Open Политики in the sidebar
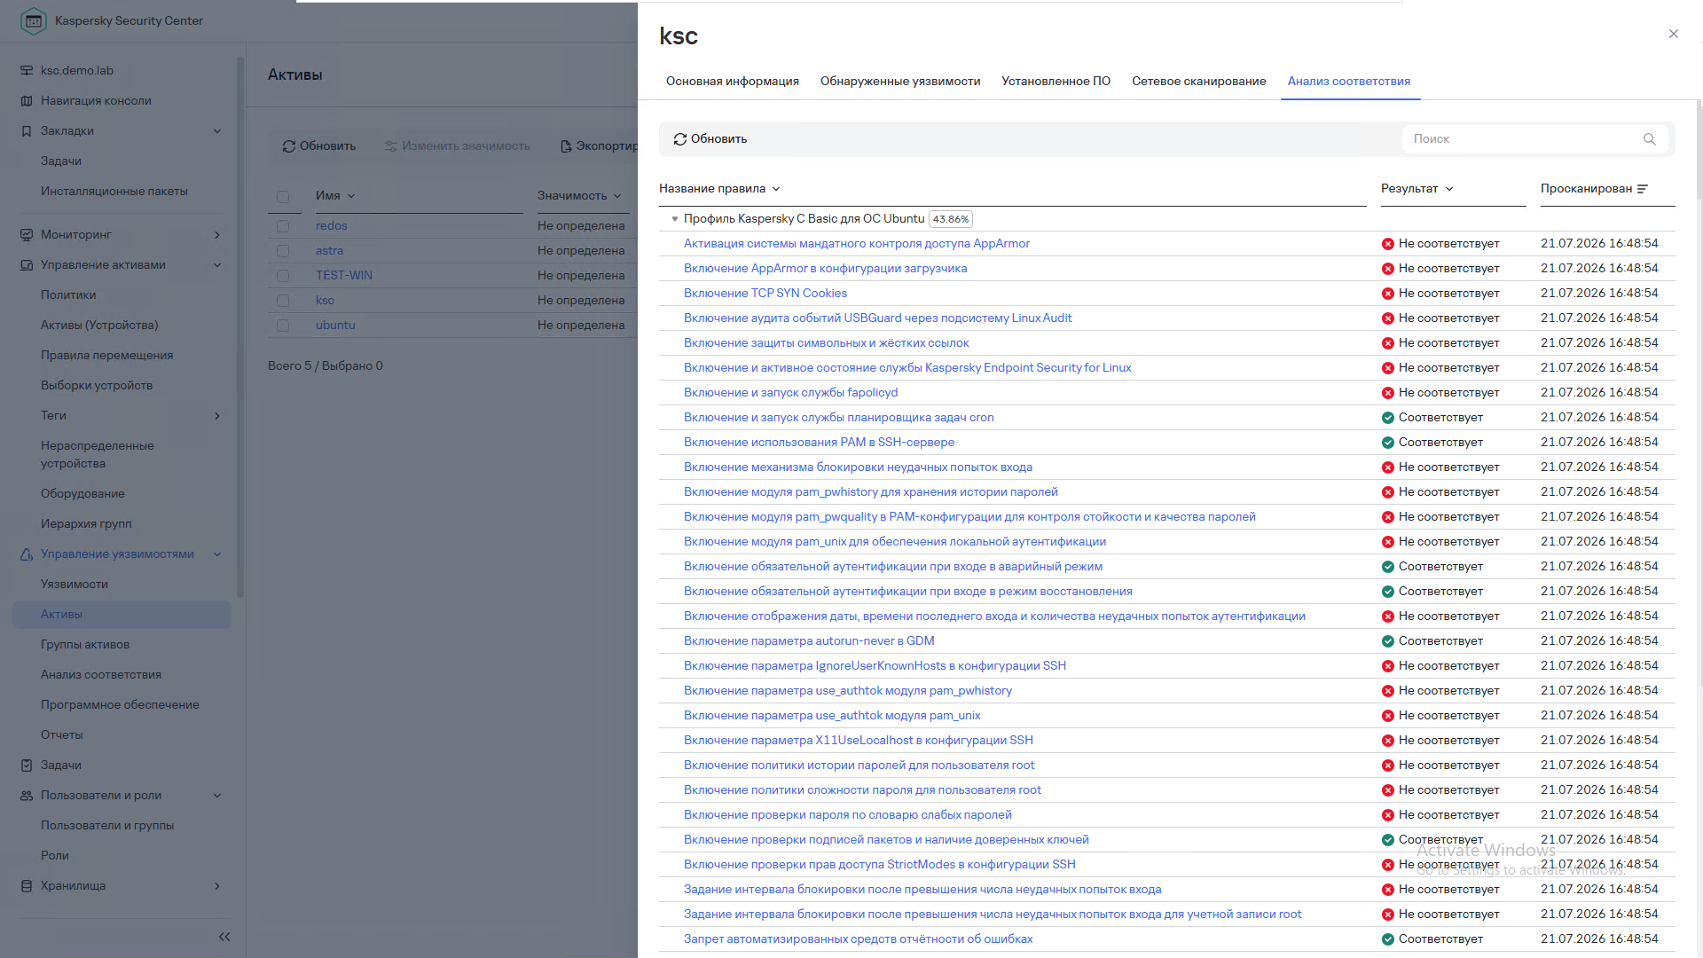Image resolution: width=1703 pixels, height=958 pixels. click(x=68, y=295)
